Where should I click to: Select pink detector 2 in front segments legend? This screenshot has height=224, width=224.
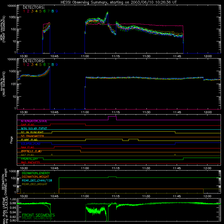pos(28,11)
